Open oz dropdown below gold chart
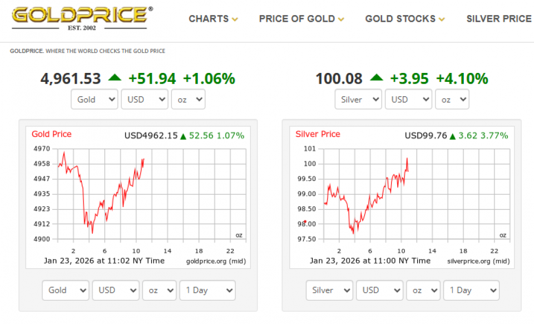Screen dimensions: 534x324 point(159,290)
